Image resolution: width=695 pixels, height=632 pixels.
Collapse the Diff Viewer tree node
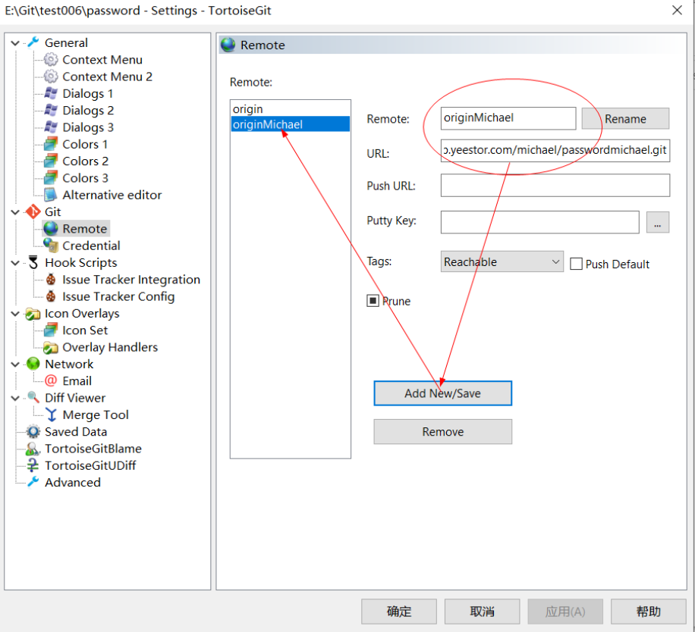[x=15, y=399]
